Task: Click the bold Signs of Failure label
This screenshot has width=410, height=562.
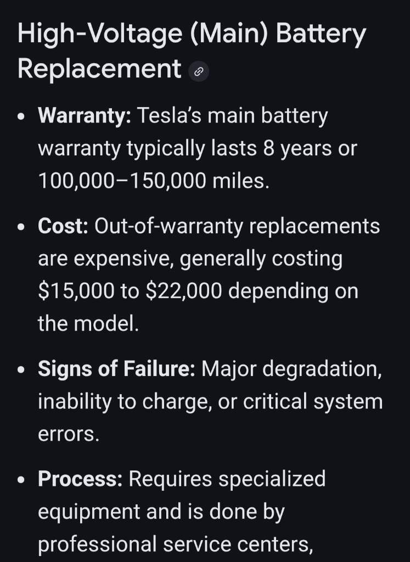Action: pos(116,369)
